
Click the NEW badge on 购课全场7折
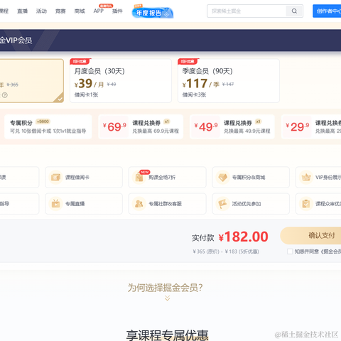click(x=144, y=172)
